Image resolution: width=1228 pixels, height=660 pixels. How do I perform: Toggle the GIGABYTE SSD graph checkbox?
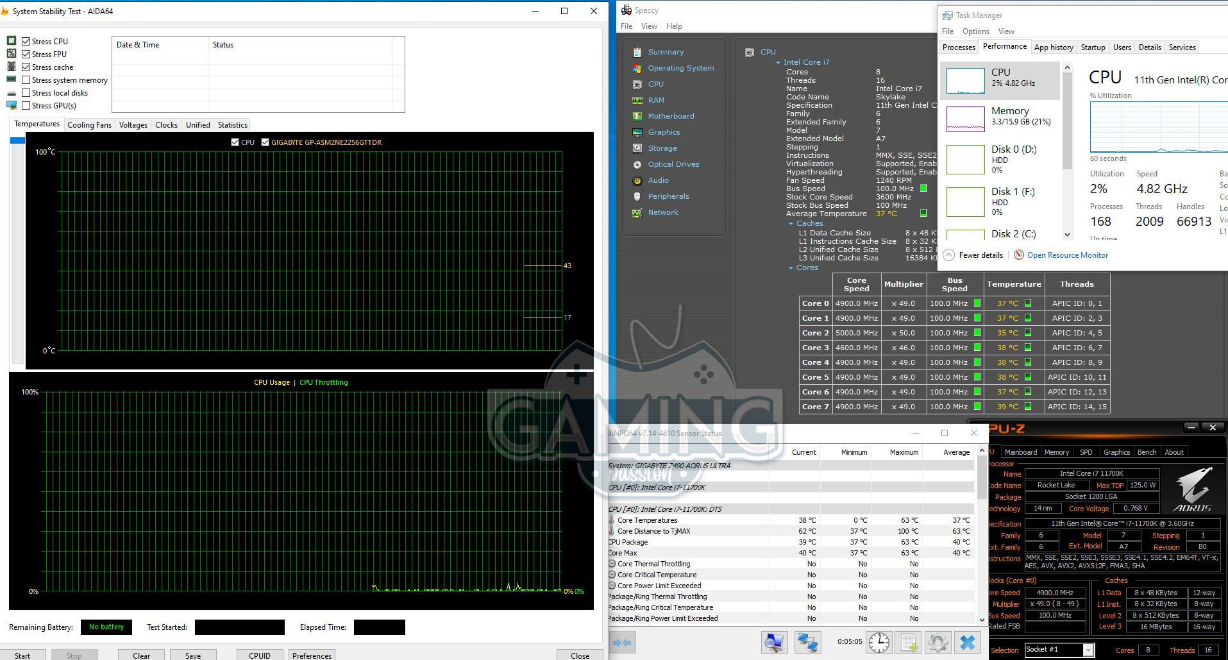pos(265,142)
